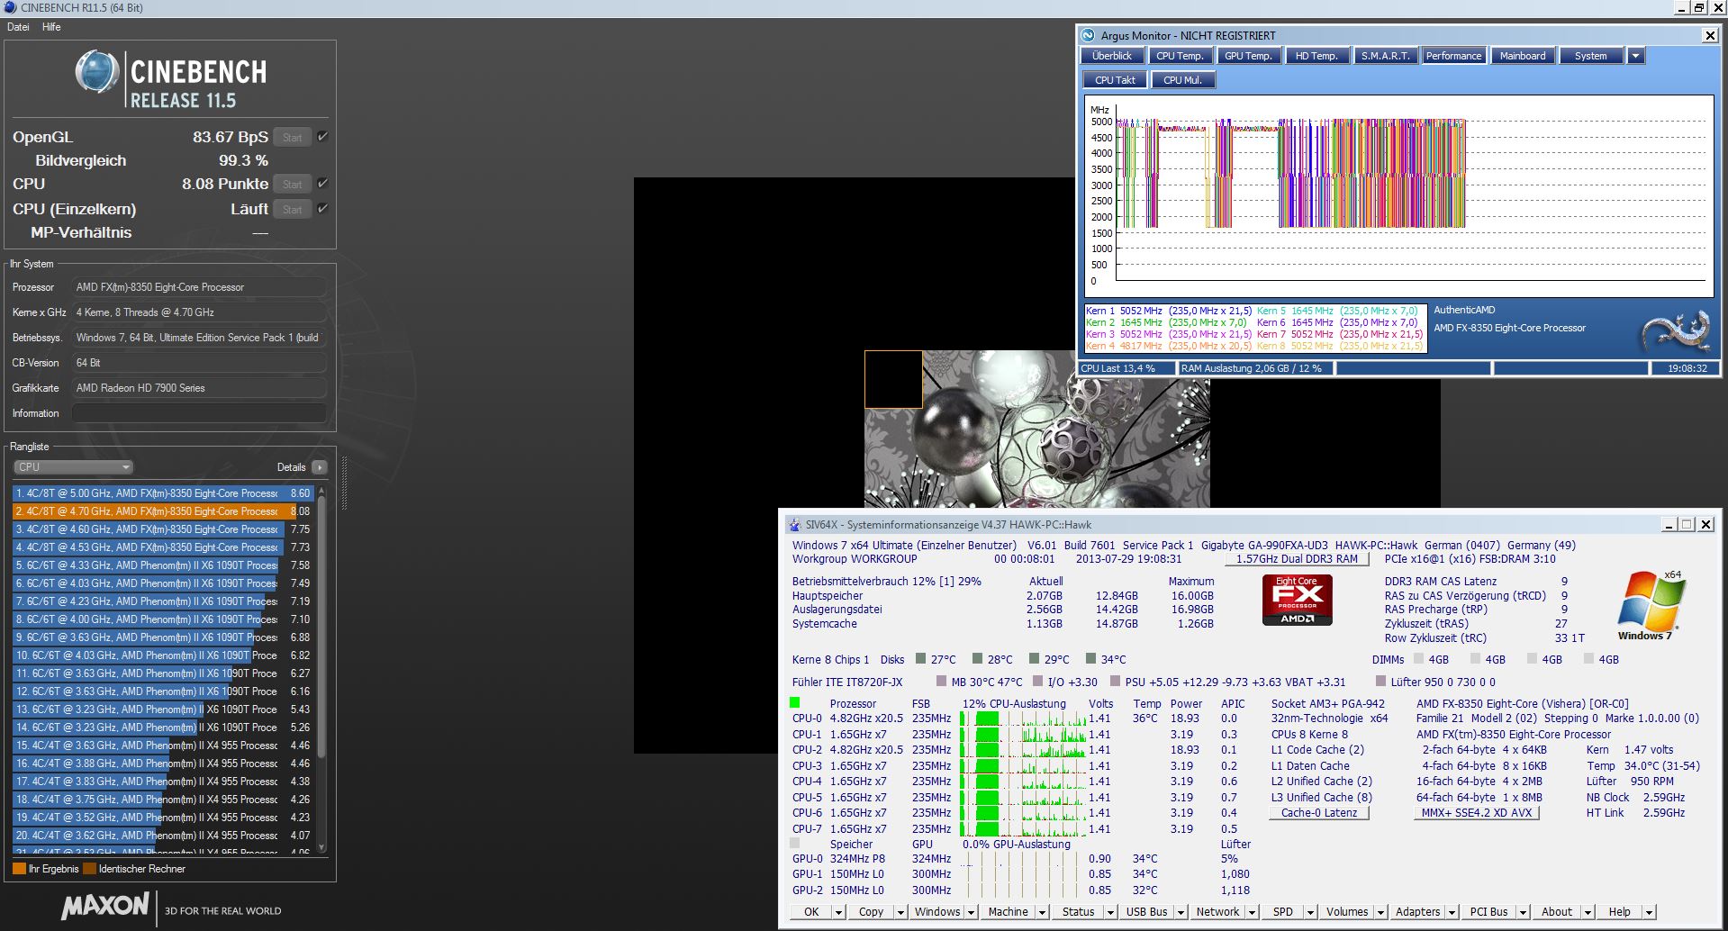Click the 1.57GHz Dual DDR3 RAM button

click(1297, 559)
